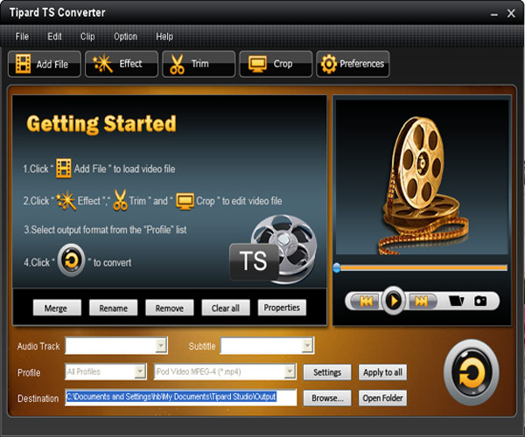This screenshot has height=437, width=525.
Task: Click the large Convert button
Action: [472, 372]
